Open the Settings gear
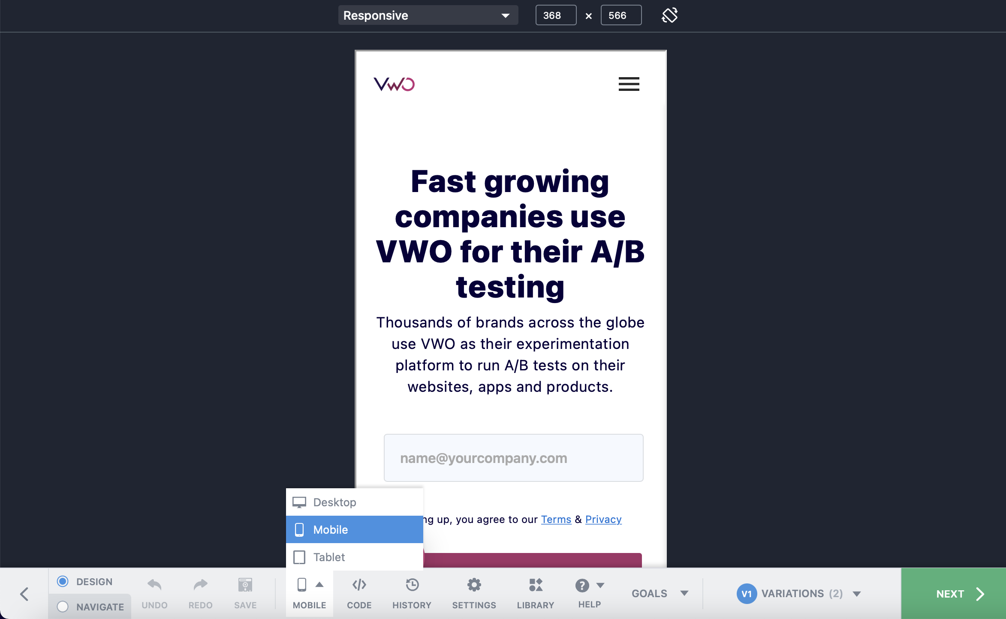1006x619 pixels. click(474, 585)
